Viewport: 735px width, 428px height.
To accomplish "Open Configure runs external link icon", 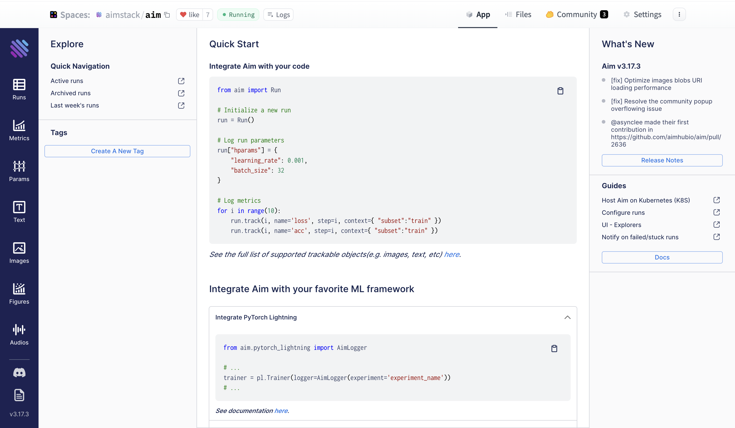I will click(717, 212).
